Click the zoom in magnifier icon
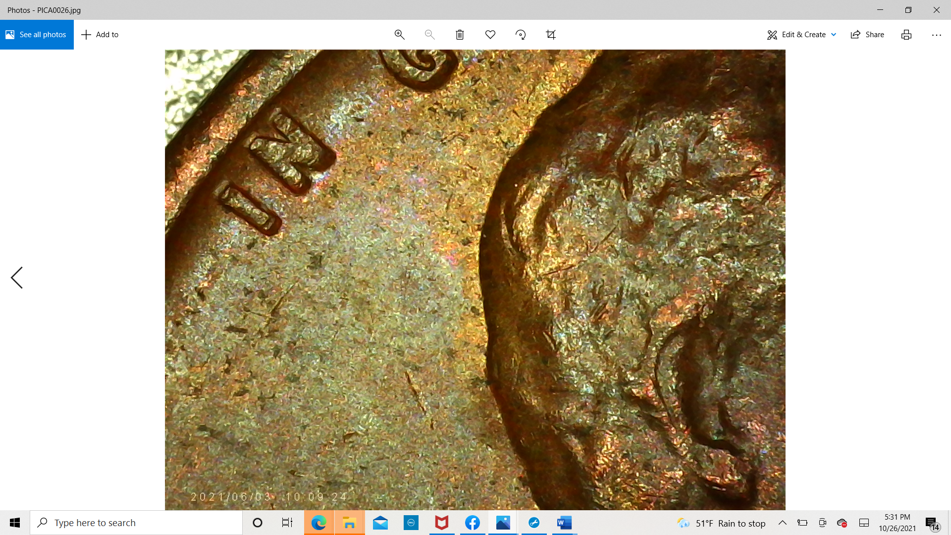The height and width of the screenshot is (535, 951). click(x=399, y=35)
